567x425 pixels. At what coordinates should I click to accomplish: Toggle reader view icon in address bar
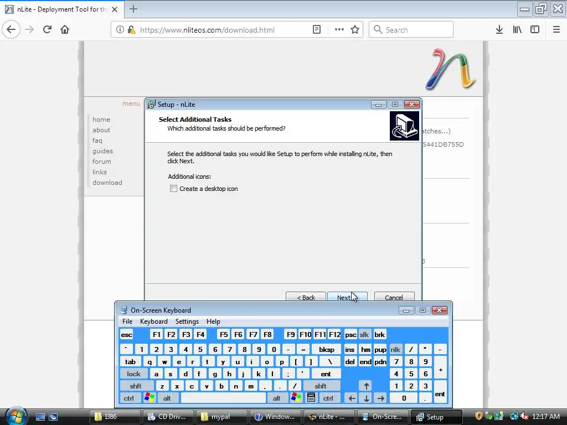(316, 30)
